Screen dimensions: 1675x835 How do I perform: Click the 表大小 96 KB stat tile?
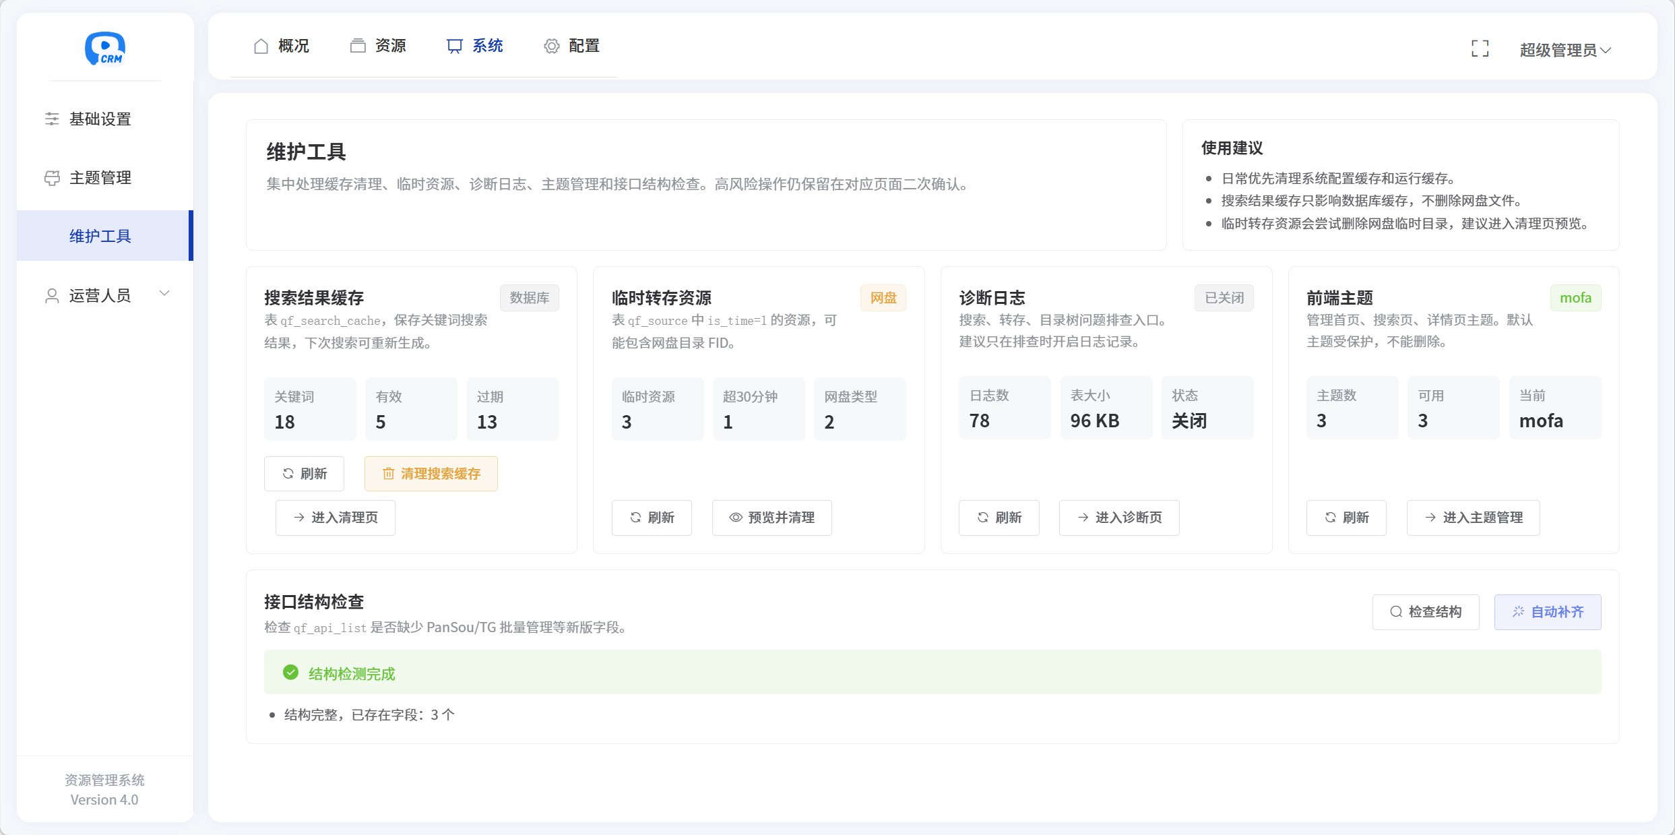(x=1106, y=408)
